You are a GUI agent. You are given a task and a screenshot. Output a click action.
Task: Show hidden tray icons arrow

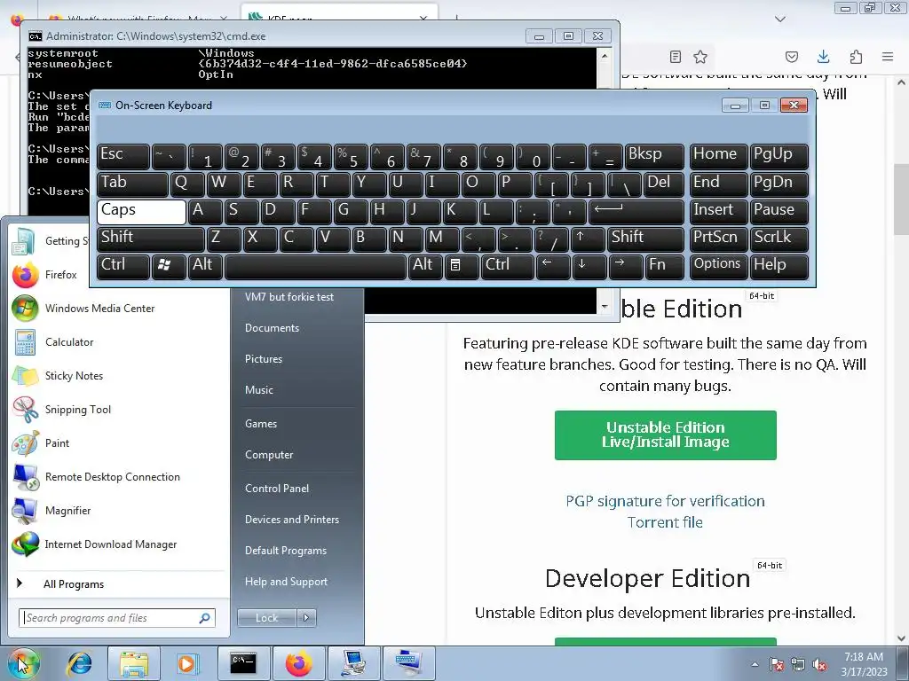point(755,664)
